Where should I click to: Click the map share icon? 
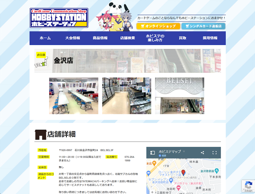(x=202, y=153)
